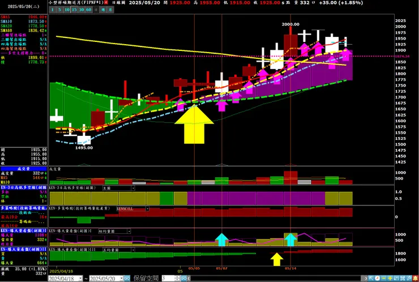
Task: Click the reserved space input field showing 3
Action: [x=168, y=279]
